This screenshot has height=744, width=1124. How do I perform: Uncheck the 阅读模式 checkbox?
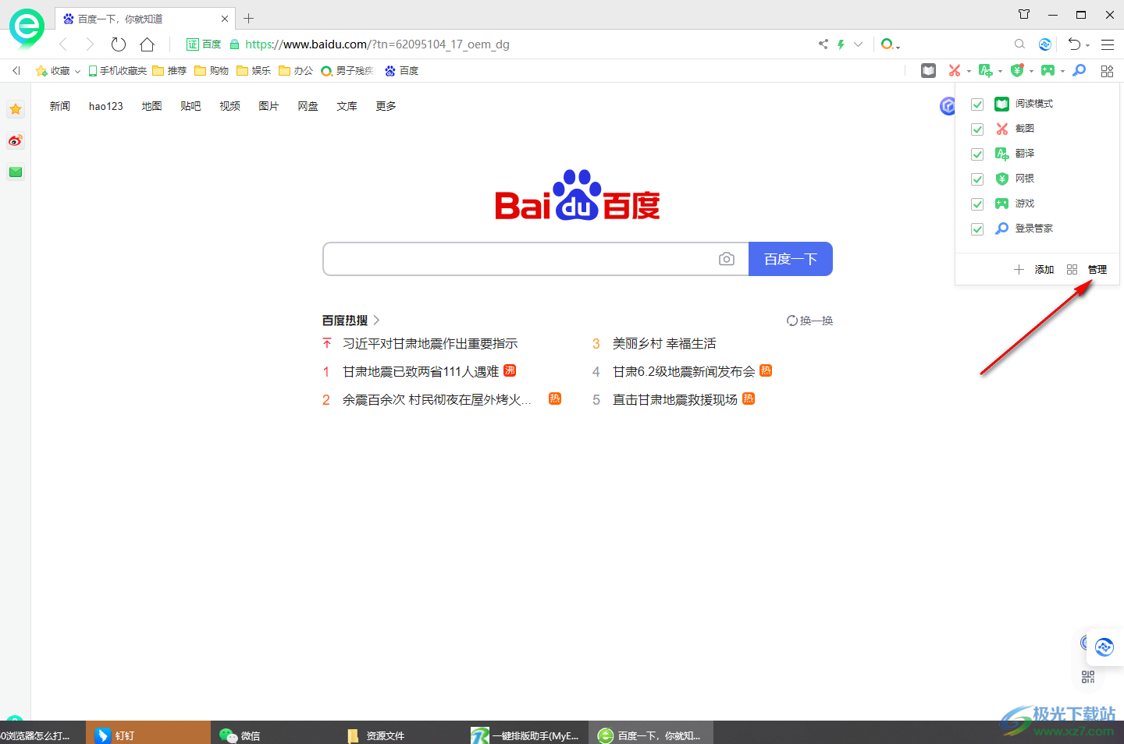977,105
